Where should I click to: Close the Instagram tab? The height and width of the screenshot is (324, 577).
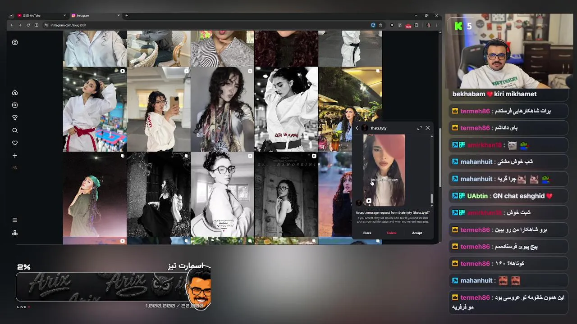tap(119, 16)
